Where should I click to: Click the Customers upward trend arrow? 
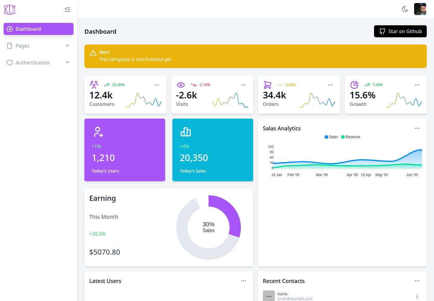click(107, 85)
